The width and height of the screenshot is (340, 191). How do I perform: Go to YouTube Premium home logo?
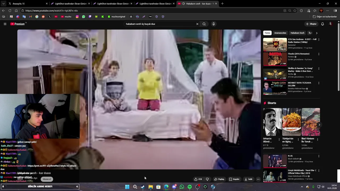[x=18, y=24]
